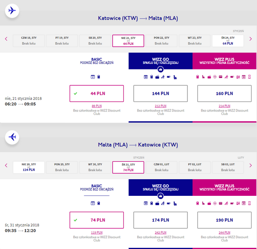The height and width of the screenshot is (249, 257).
Task: Choose return date SB 03, LUT
Action: 228,167
